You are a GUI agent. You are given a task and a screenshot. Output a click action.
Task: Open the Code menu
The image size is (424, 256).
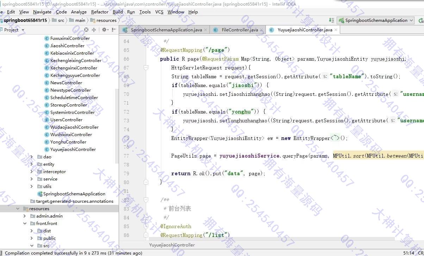coord(61,12)
